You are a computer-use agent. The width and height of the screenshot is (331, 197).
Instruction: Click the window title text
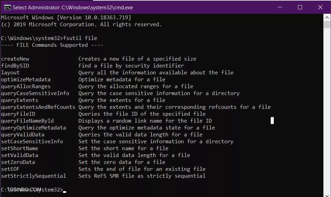[x=73, y=8]
